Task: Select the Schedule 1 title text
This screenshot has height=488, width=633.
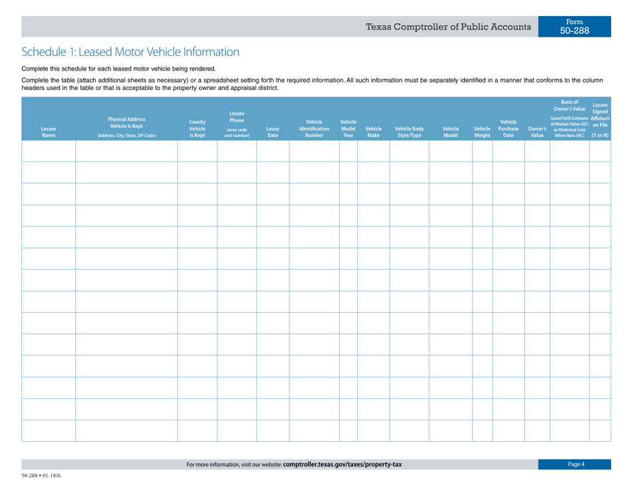Action: (129, 51)
